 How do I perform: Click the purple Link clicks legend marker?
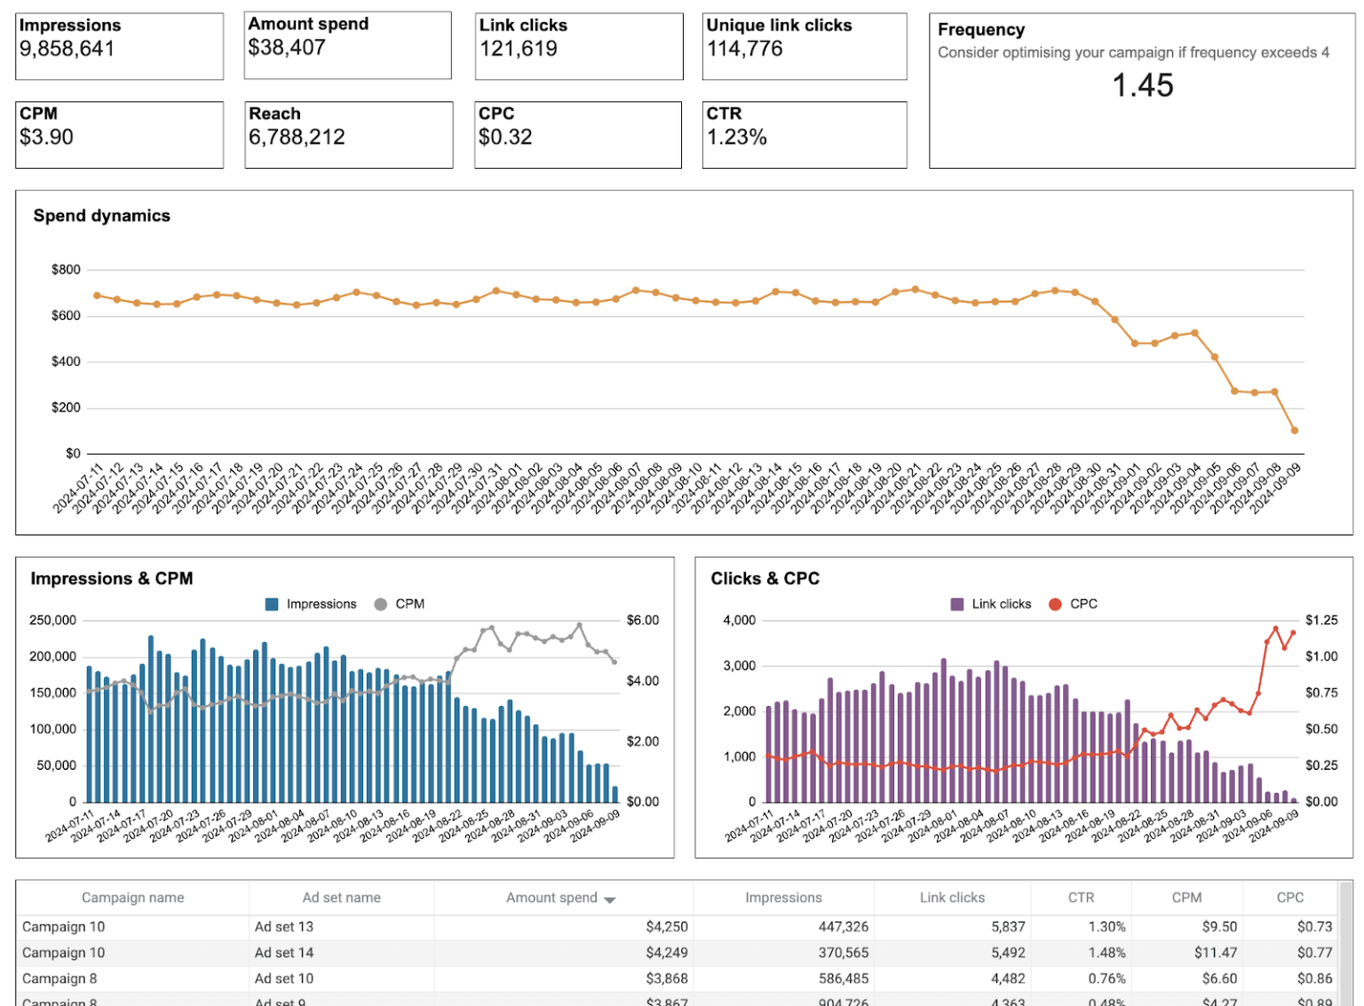click(959, 603)
